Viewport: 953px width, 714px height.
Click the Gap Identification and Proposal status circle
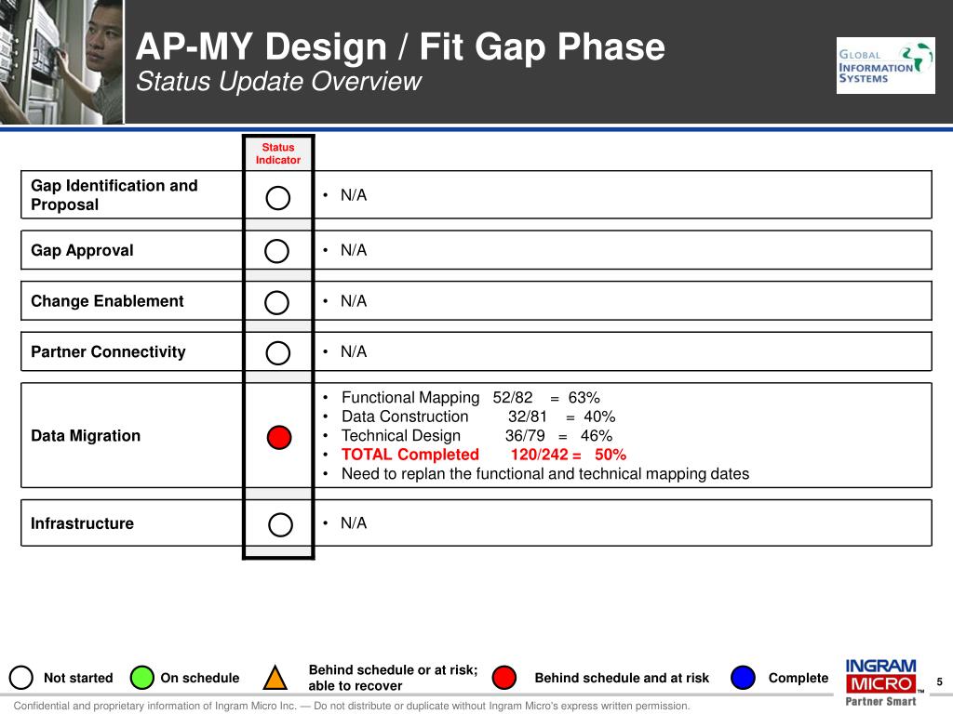[277, 198]
